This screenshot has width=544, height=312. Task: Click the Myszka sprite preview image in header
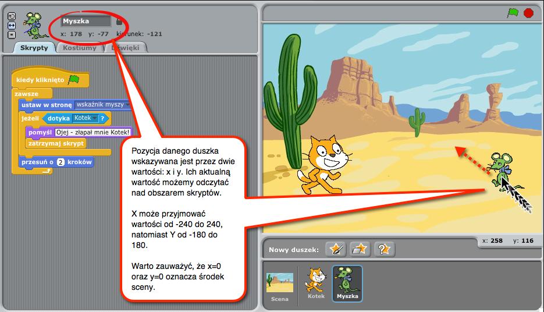pos(35,26)
